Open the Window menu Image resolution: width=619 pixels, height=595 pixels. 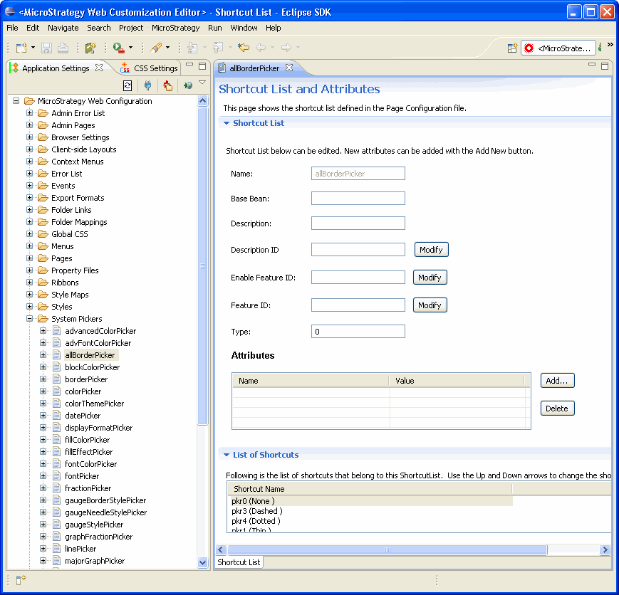pos(244,28)
